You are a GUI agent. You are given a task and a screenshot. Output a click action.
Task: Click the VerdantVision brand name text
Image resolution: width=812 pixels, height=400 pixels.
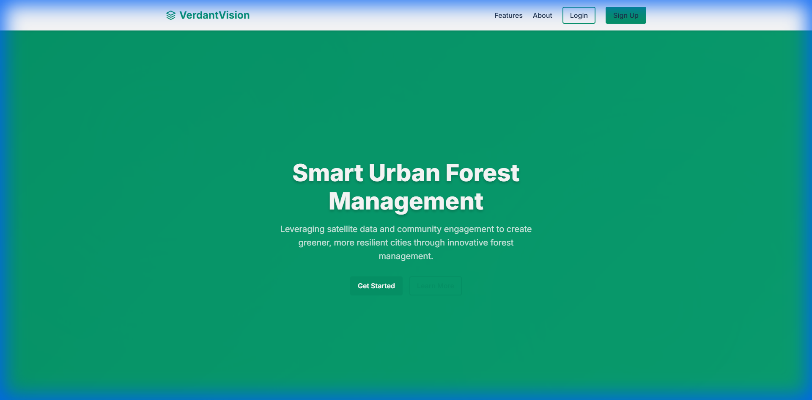pyautogui.click(x=214, y=15)
